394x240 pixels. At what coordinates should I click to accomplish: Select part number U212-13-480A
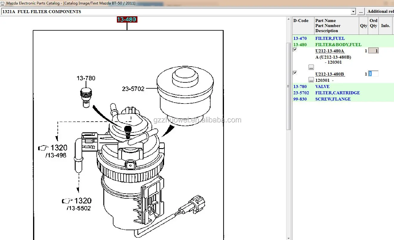(330, 51)
